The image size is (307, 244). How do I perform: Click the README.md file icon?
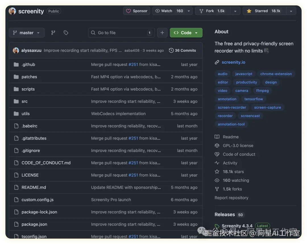pos(16,187)
